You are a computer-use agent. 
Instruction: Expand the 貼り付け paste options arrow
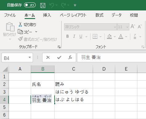(10, 39)
